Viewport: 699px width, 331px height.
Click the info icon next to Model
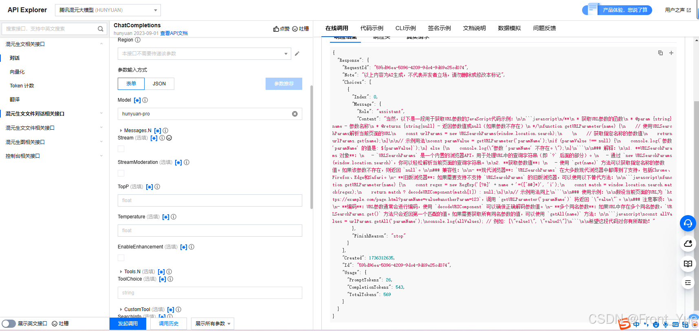pos(145,100)
